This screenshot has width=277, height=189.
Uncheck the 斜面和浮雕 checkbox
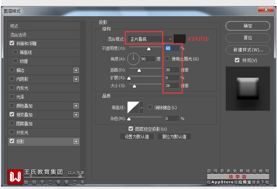(x=12, y=43)
